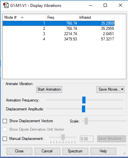The height and width of the screenshot is (158, 128).
Task: Enable Show Displacement Vectors checkbox
Action: click(5, 121)
